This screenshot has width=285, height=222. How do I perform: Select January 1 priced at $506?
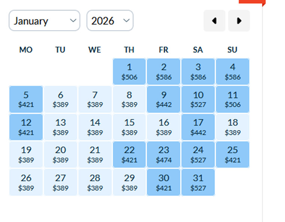pyautogui.click(x=129, y=72)
